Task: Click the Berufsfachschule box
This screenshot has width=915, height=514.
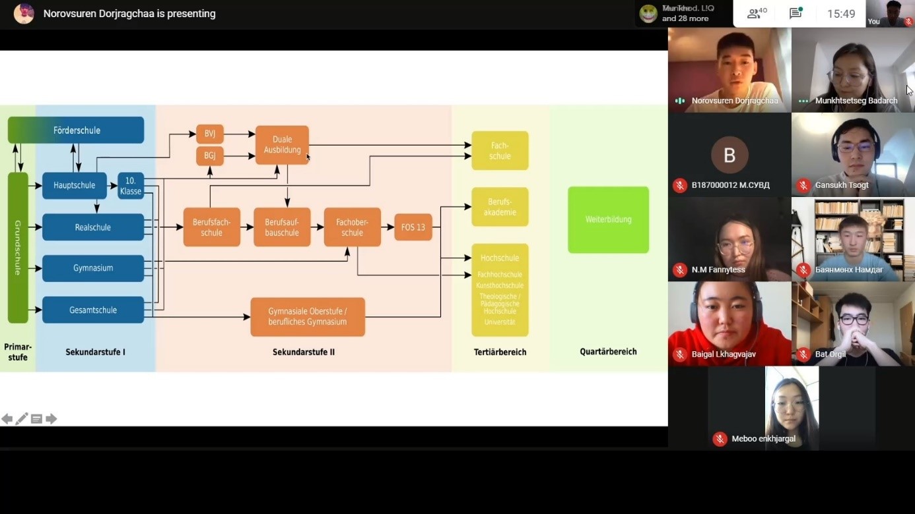Action: click(x=212, y=227)
